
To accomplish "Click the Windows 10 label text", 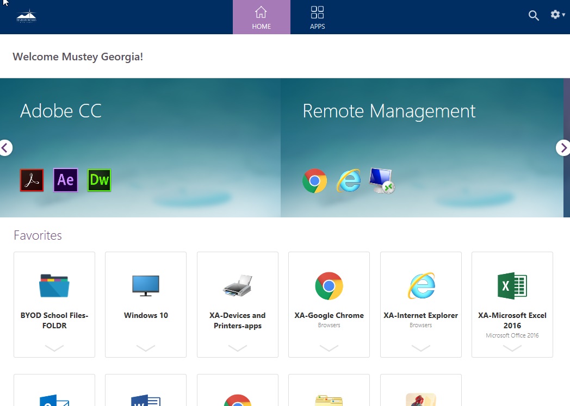I will click(146, 315).
